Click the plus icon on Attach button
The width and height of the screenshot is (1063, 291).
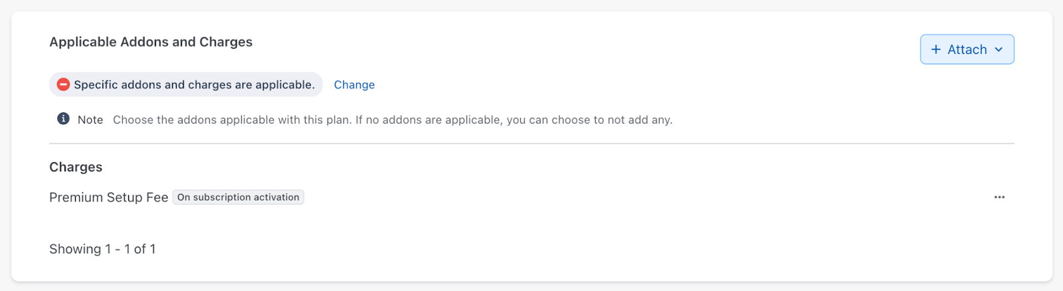tap(936, 50)
